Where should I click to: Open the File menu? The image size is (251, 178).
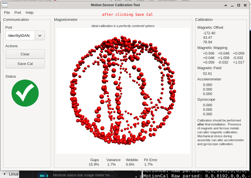(7, 12)
